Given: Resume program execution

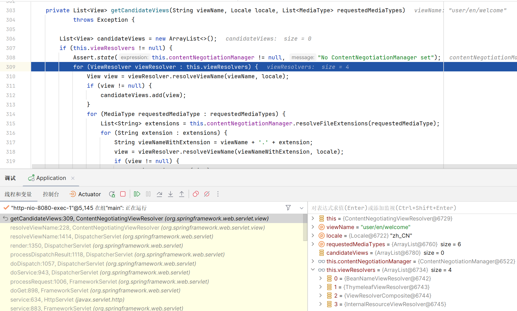Looking at the screenshot, I should pyautogui.click(x=137, y=194).
